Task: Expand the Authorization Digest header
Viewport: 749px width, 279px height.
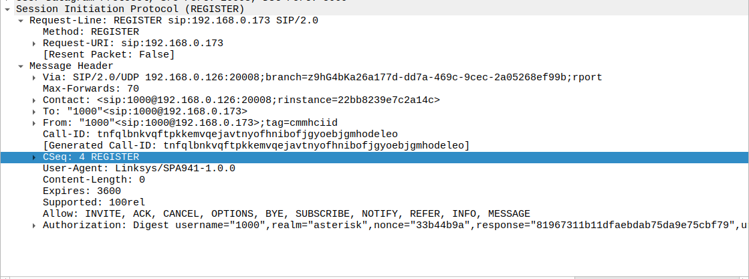Action: pyautogui.click(x=34, y=225)
